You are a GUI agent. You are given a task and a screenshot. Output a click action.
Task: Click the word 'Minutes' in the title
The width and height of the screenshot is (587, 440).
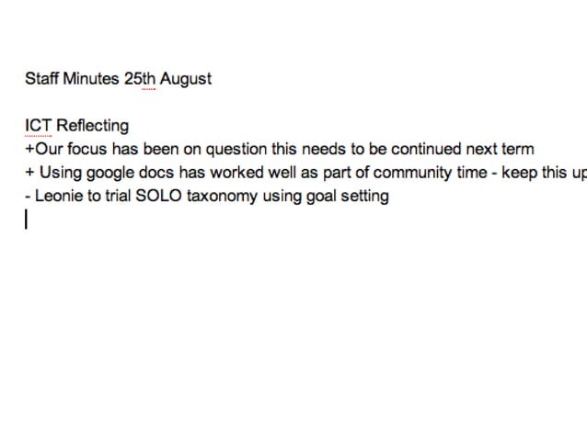pos(91,79)
